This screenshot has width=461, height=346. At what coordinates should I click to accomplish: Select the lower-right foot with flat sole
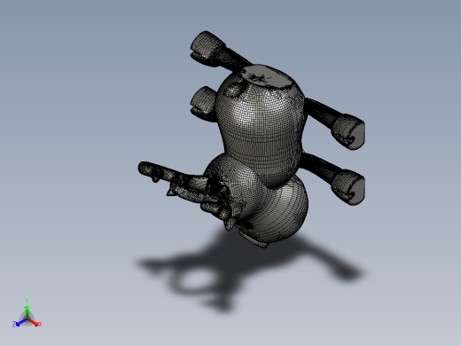pyautogui.click(x=349, y=187)
